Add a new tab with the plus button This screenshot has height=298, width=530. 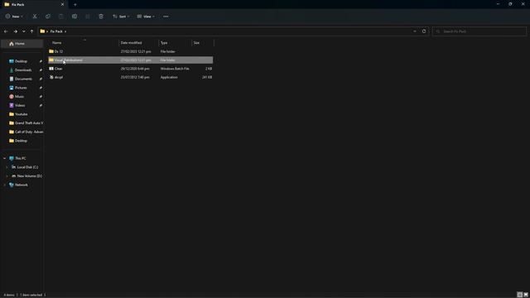tap(75, 5)
